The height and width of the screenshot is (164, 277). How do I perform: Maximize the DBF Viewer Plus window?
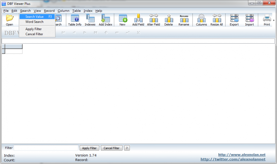[x=259, y=3]
